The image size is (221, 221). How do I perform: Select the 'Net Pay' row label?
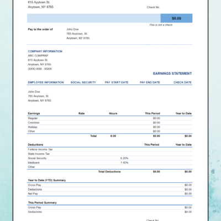coord(33,194)
